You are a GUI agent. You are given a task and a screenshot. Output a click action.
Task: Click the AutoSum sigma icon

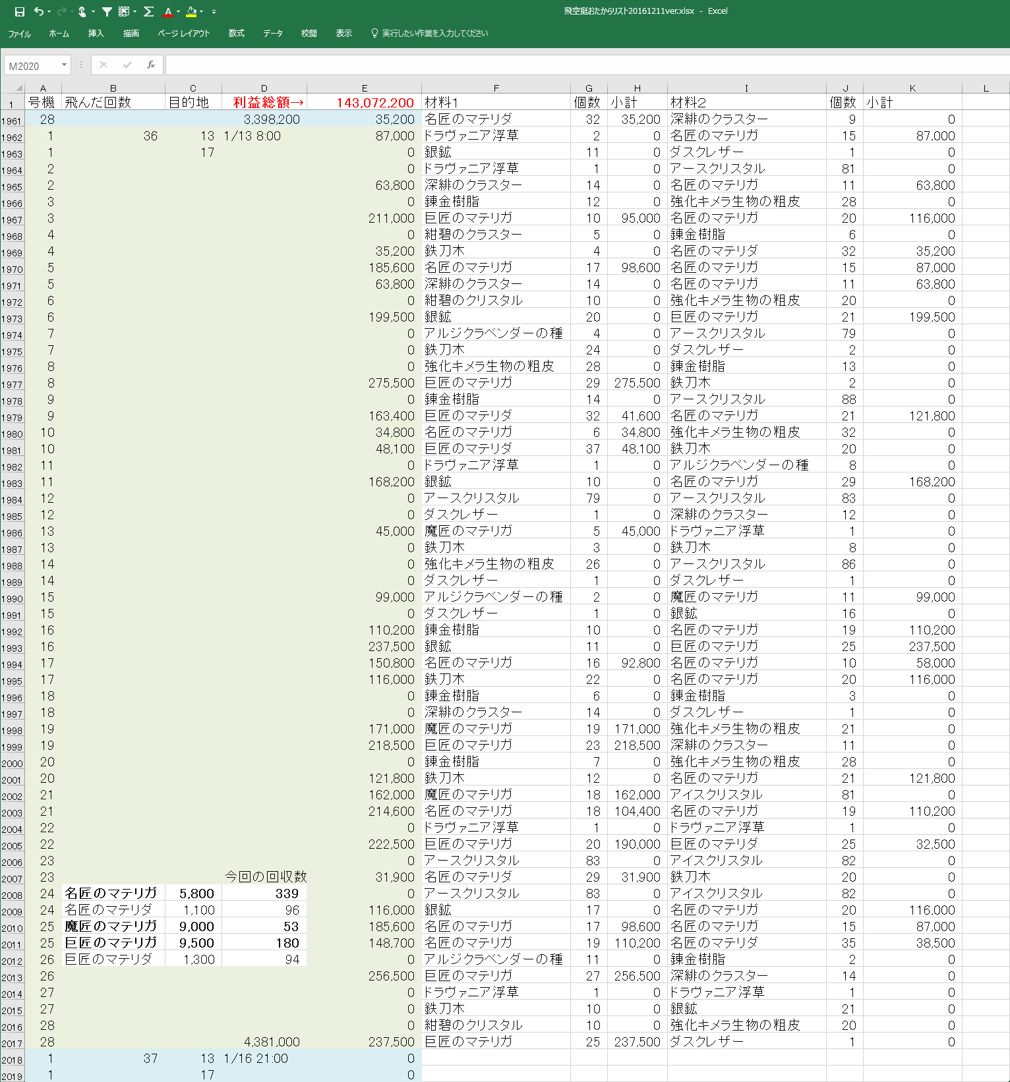pyautogui.click(x=149, y=11)
